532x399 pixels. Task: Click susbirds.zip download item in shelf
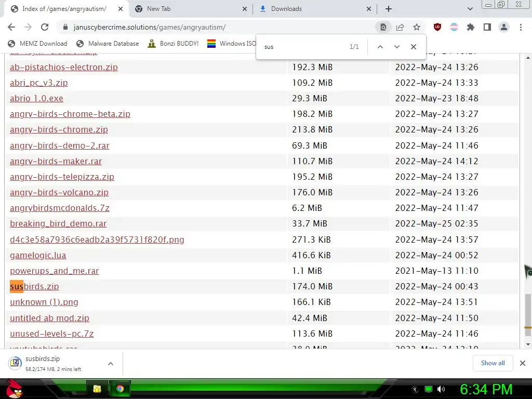pos(54,363)
